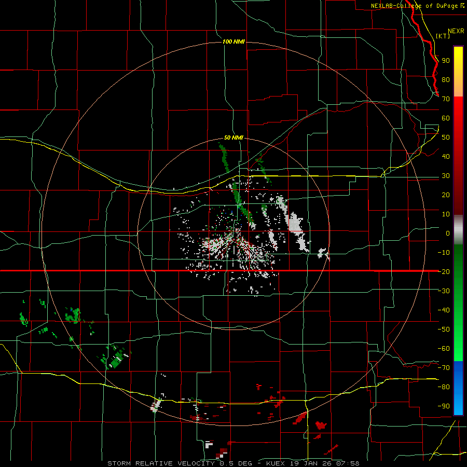Viewport: 467px width, 467px height.
Task: Select the 60 value on the velocity scale
Action: point(446,118)
